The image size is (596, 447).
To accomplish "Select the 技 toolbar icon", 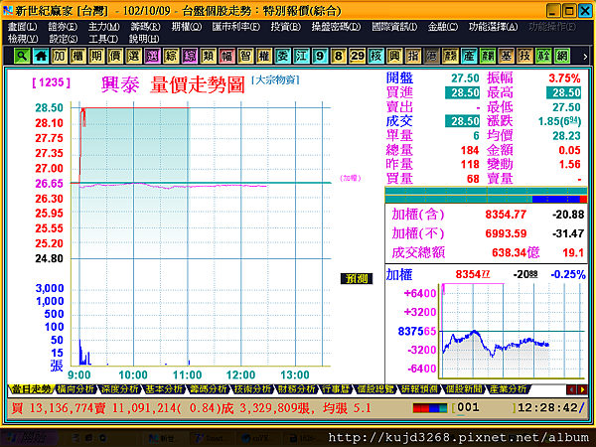I will click(x=524, y=56).
